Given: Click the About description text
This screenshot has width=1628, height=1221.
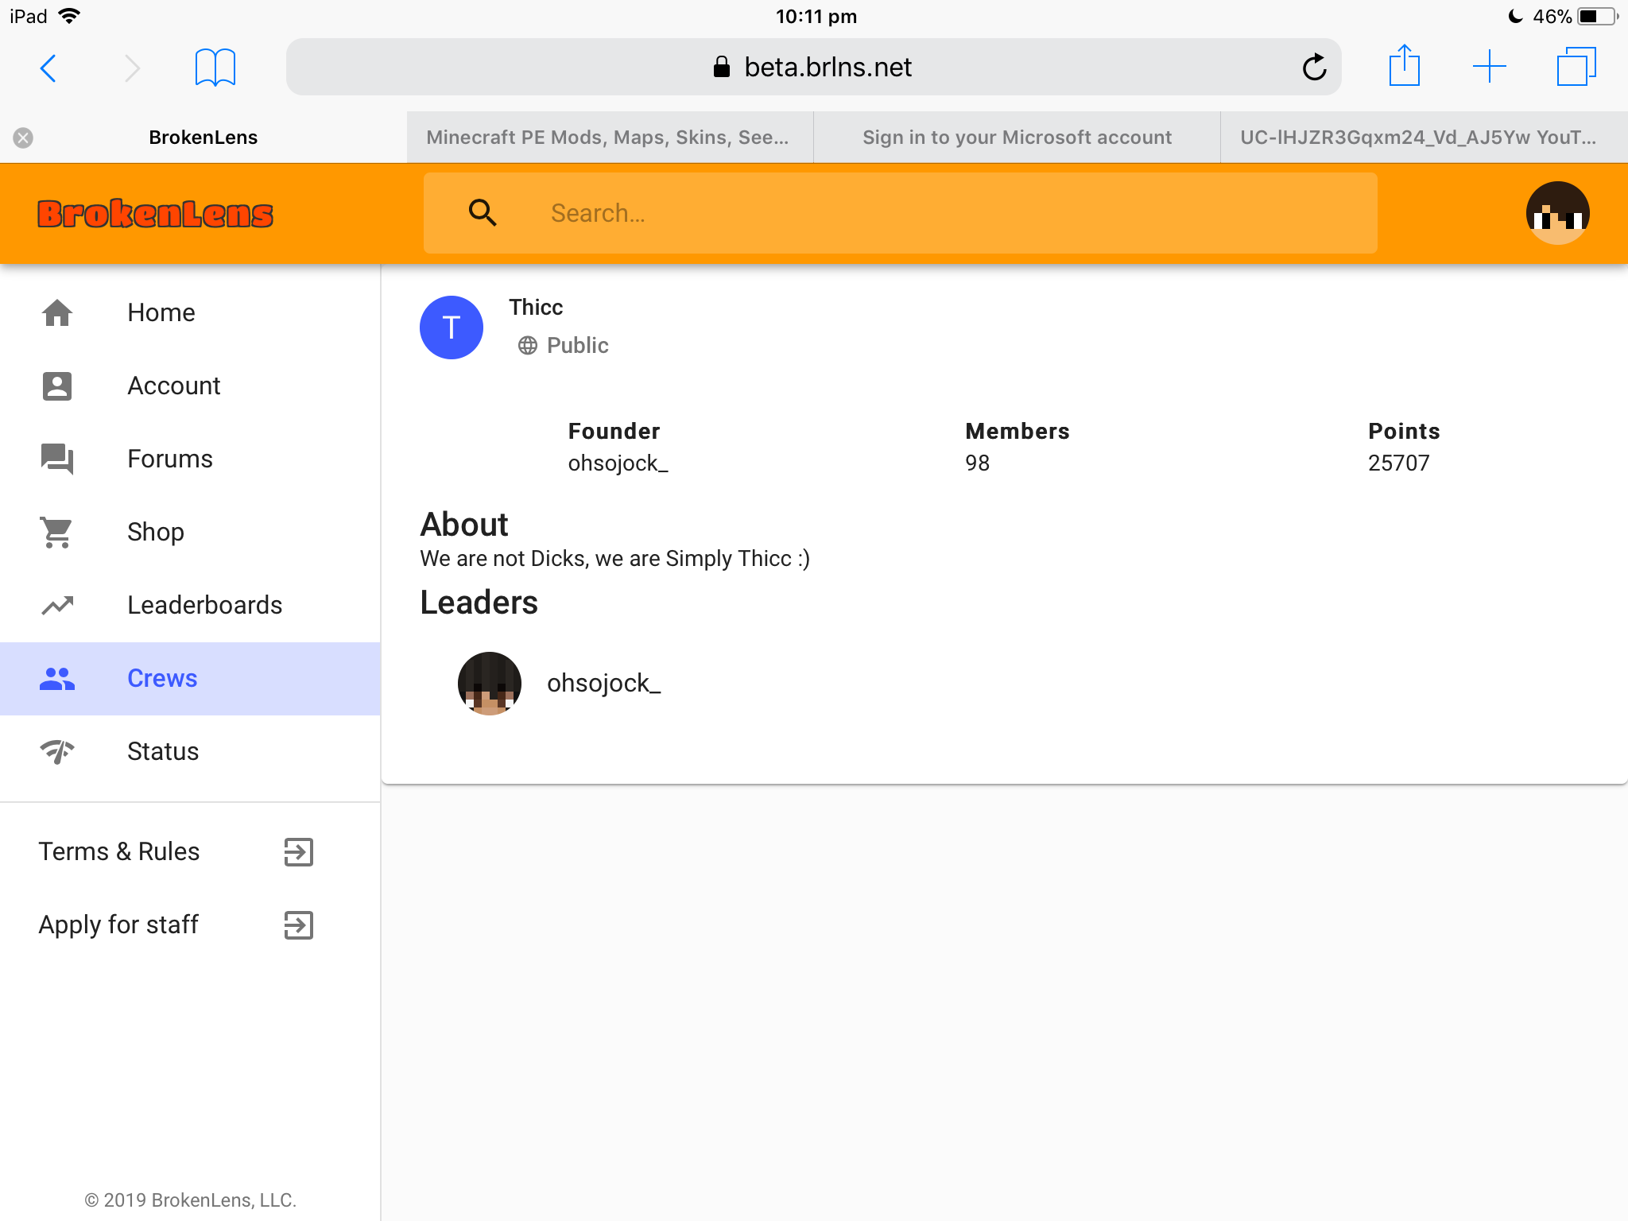Looking at the screenshot, I should tap(614, 558).
